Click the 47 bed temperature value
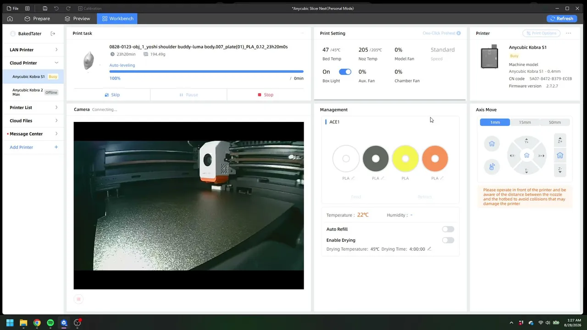The height and width of the screenshot is (330, 587). [x=326, y=49]
